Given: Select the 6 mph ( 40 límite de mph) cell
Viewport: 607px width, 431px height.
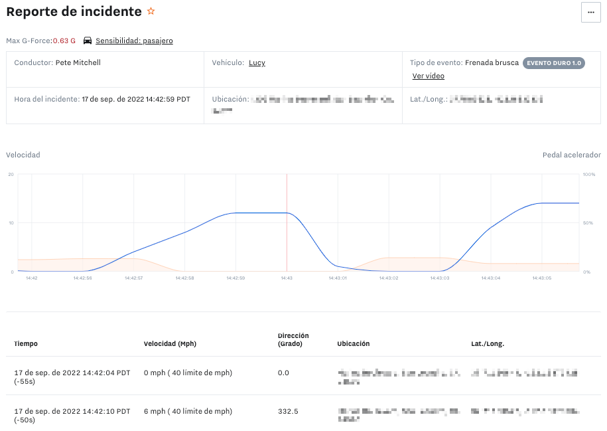Looking at the screenshot, I should 188,411.
